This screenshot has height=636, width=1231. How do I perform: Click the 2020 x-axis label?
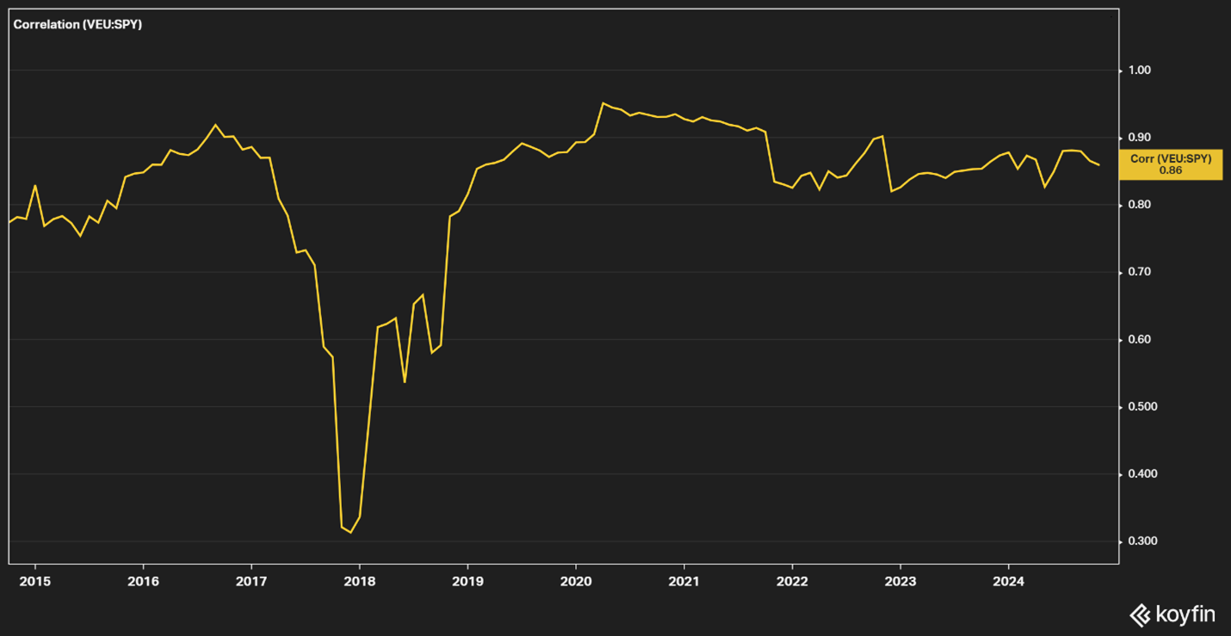pos(576,581)
